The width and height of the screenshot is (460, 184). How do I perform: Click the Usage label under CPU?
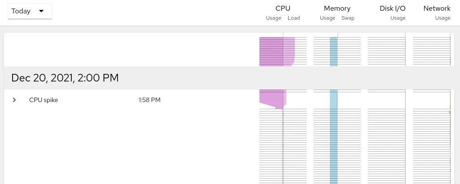tap(273, 18)
